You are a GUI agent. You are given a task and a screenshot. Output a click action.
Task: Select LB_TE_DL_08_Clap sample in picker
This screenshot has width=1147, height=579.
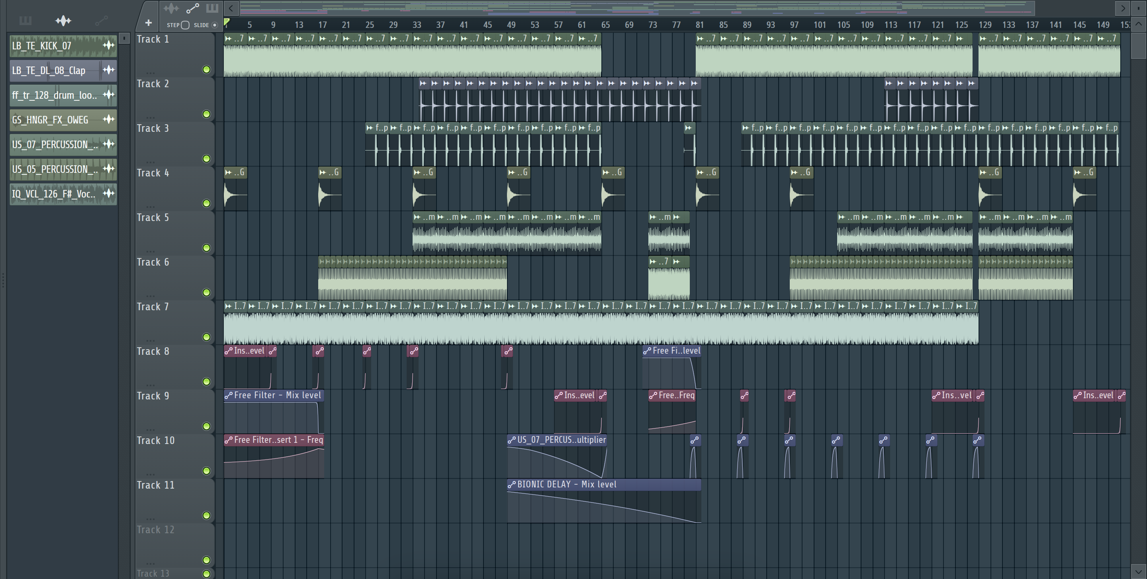(63, 70)
